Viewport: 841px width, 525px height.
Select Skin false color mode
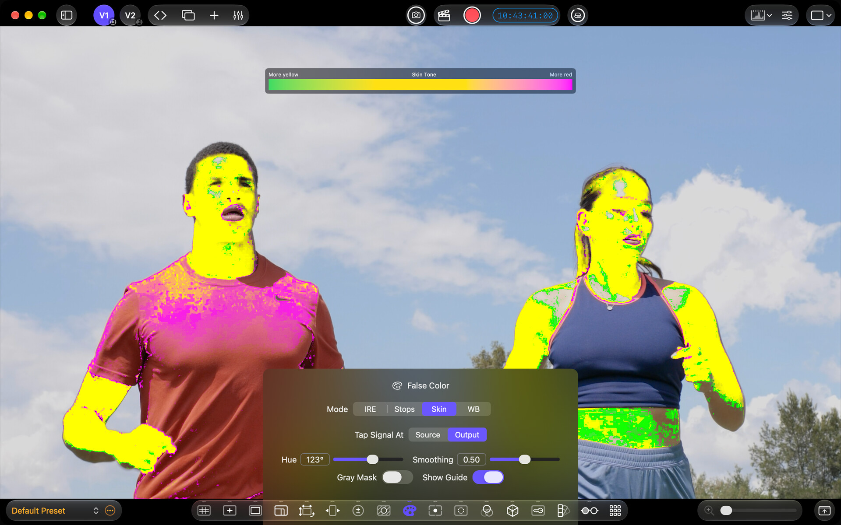439,409
